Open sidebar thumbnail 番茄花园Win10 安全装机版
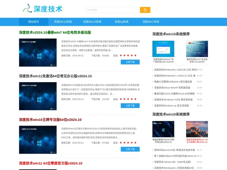 tap(197, 49)
